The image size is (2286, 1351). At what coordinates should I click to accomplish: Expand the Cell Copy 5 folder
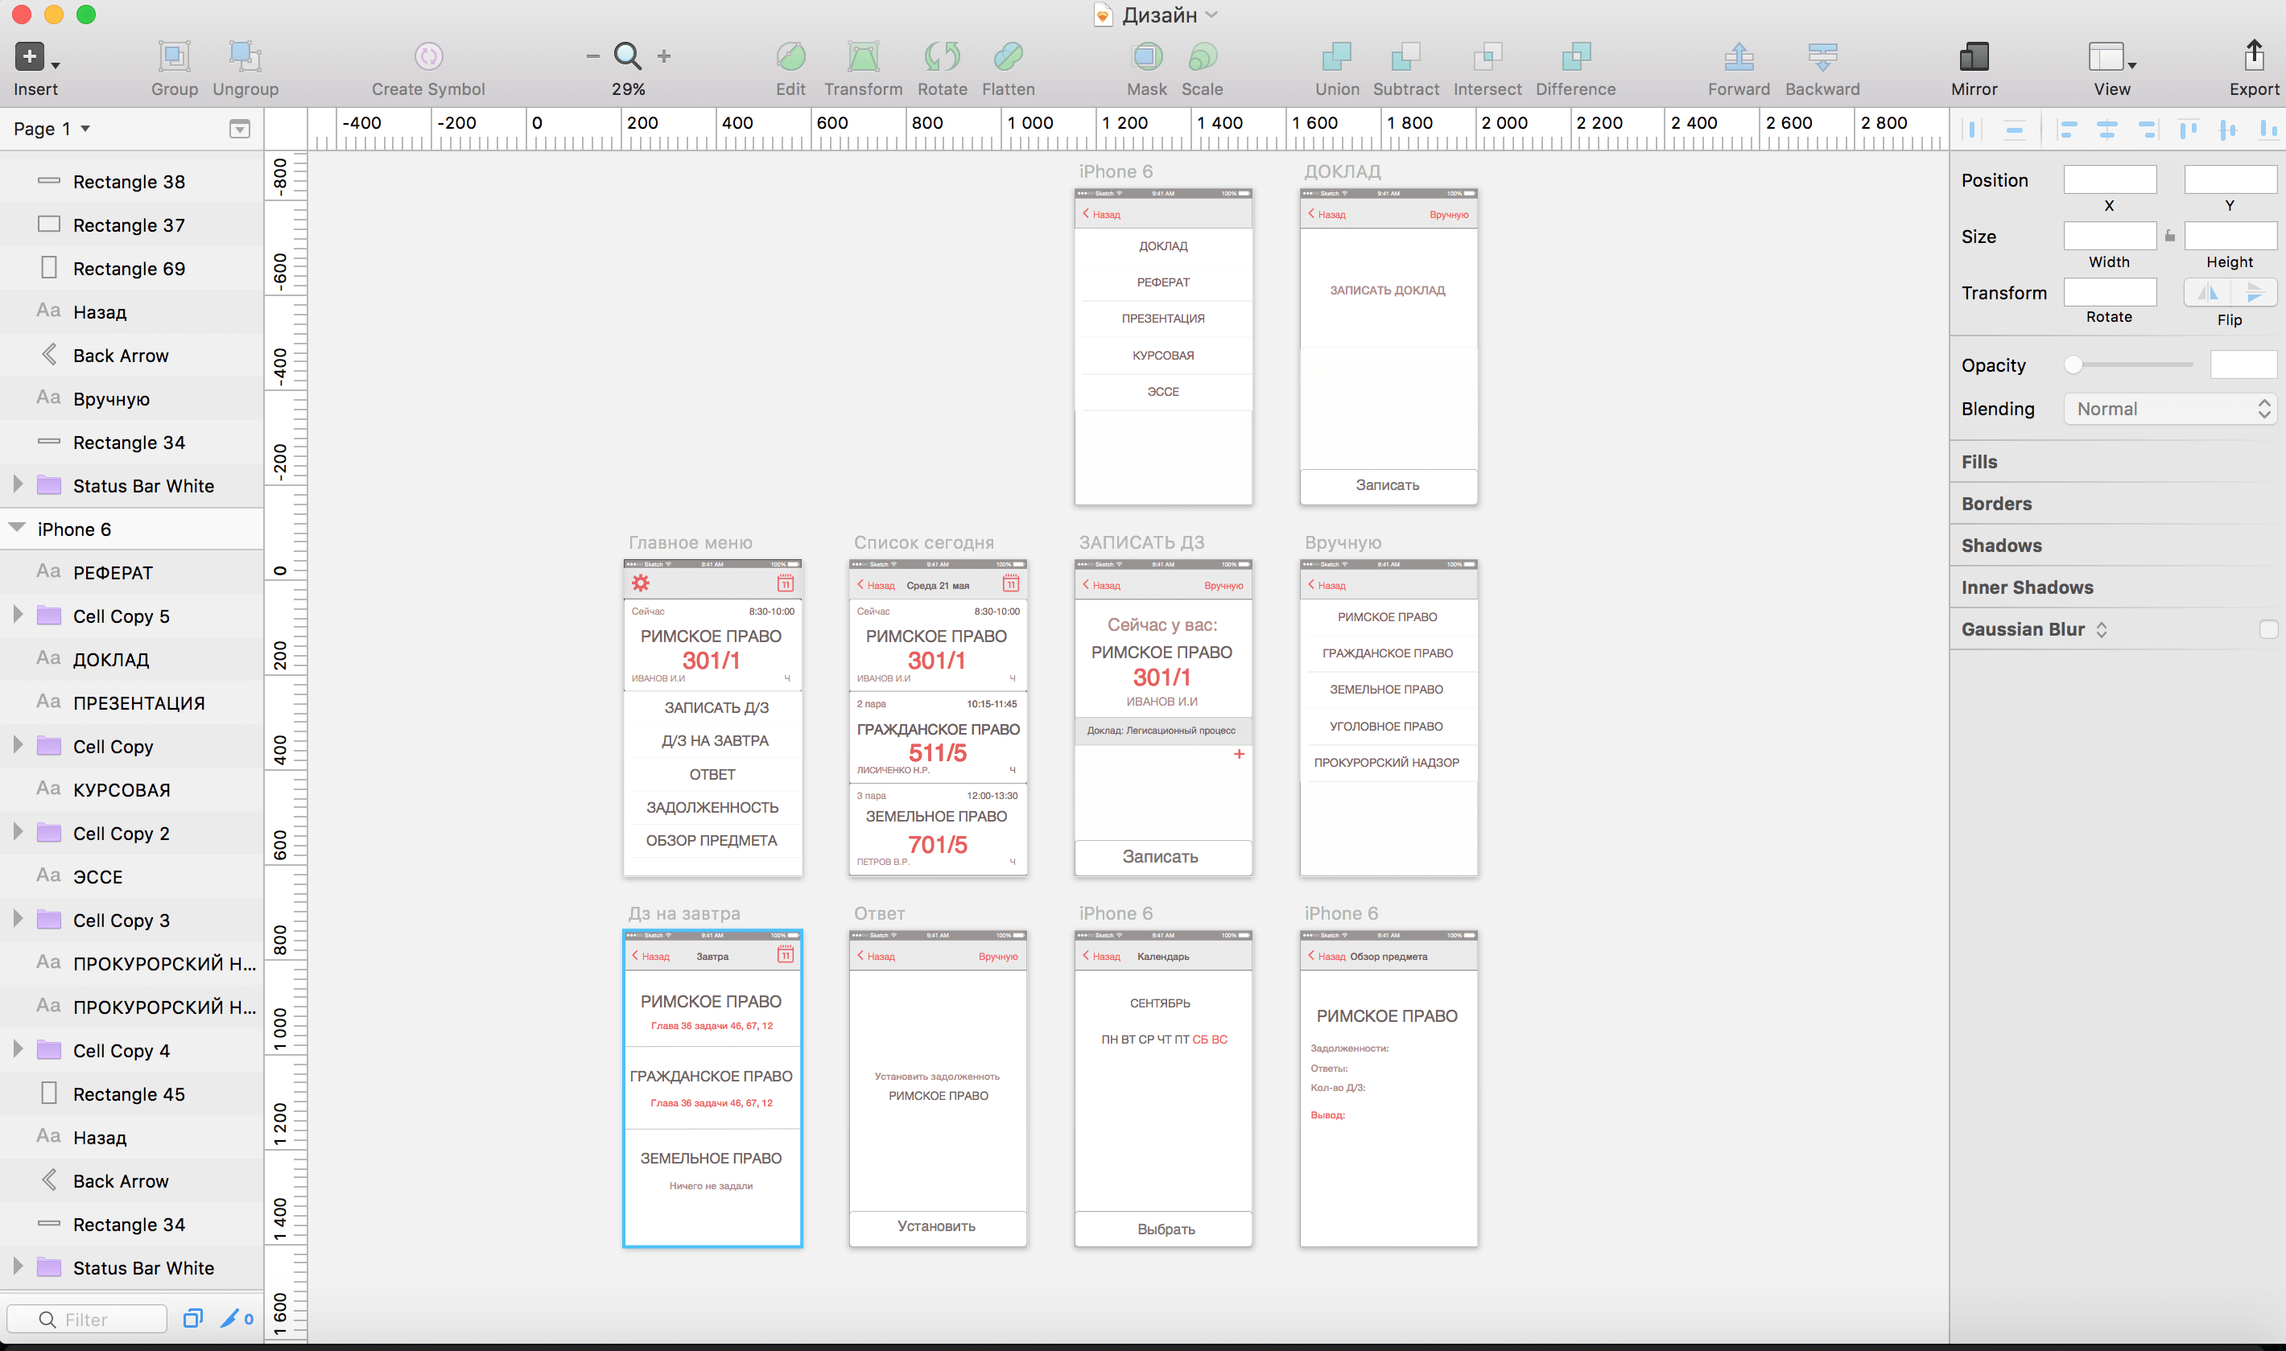[x=17, y=615]
